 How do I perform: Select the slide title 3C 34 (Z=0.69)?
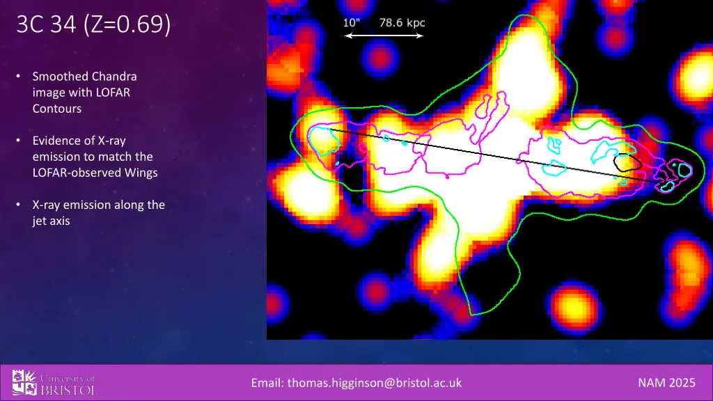tap(93, 27)
